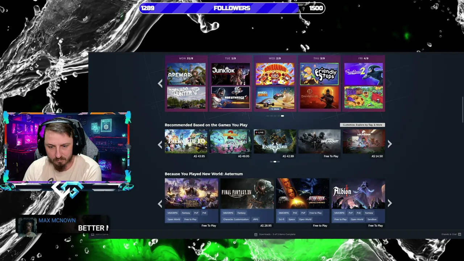
Task: Click the TUE 1/9 day header
Action: coord(231,58)
